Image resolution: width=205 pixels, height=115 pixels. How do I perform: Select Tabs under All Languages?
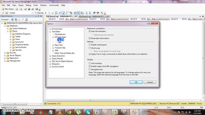(x=59, y=42)
